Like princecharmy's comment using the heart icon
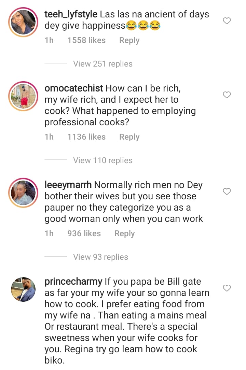This screenshot has width=246, height=370. [227, 288]
